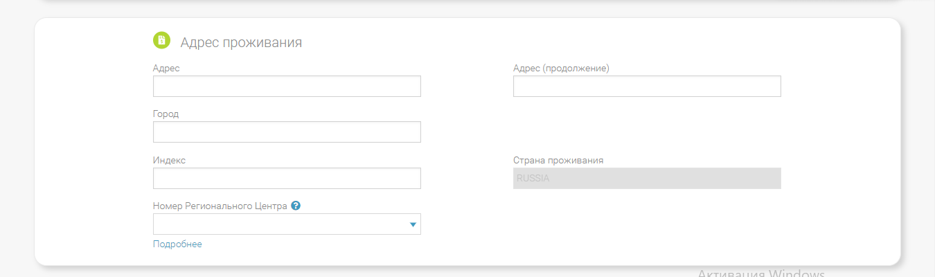Open the Подробнее link
Screen dimensions: 935x277
click(x=177, y=244)
